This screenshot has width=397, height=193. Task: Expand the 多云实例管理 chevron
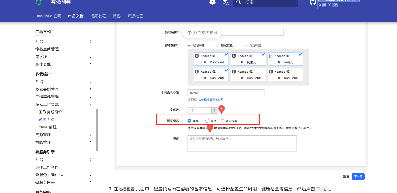(x=91, y=89)
